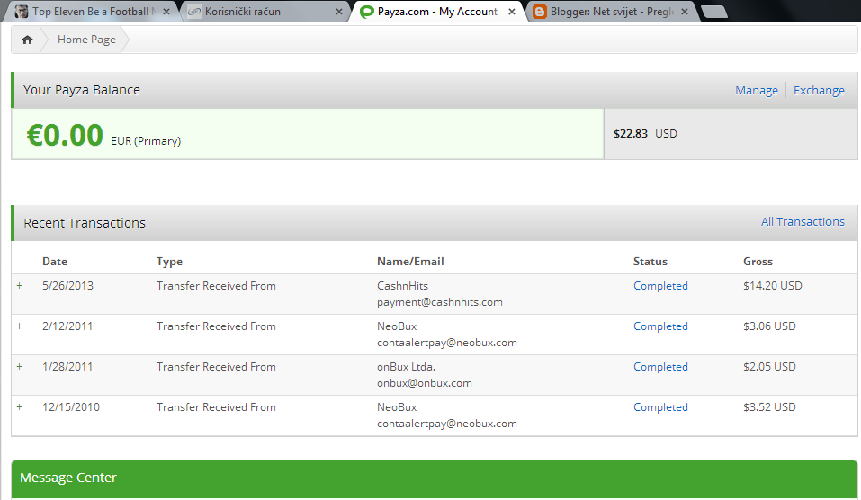The width and height of the screenshot is (861, 500).
Task: Click the Name/Email column header
Action: click(x=410, y=262)
